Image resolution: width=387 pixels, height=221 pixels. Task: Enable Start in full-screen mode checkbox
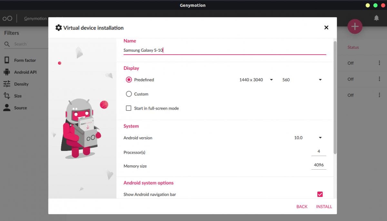tap(129, 108)
